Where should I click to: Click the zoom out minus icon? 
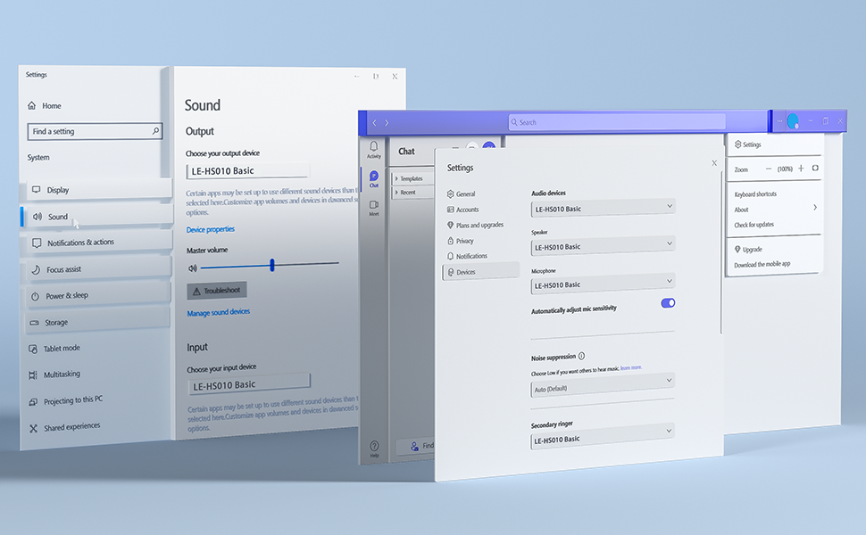point(768,169)
